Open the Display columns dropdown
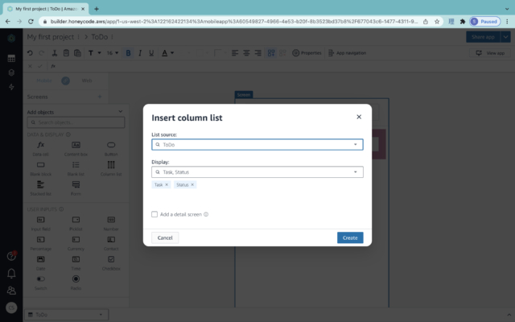Viewport: 515px width, 322px height. [257, 171]
